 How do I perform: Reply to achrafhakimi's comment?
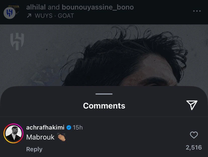click(34, 149)
